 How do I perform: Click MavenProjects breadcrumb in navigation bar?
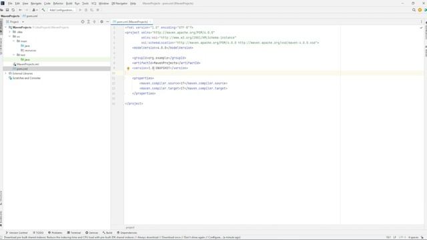click(10, 16)
